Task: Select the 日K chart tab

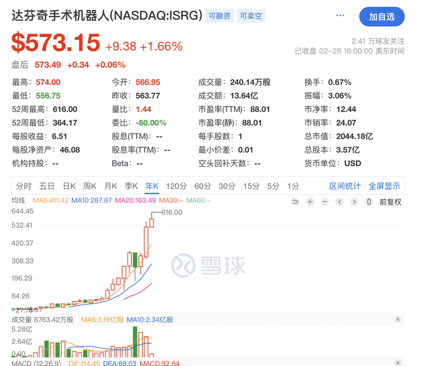Action: [x=69, y=186]
